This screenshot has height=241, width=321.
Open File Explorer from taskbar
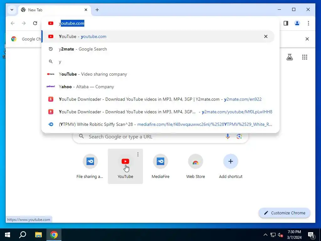[38, 235]
